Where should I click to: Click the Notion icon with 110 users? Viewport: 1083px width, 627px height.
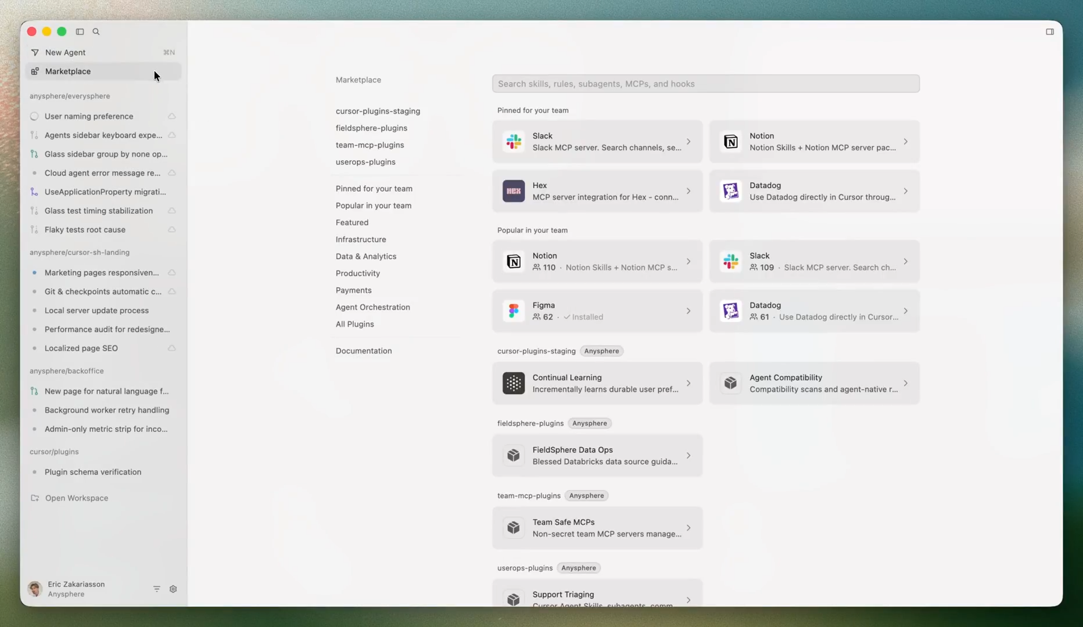514,261
